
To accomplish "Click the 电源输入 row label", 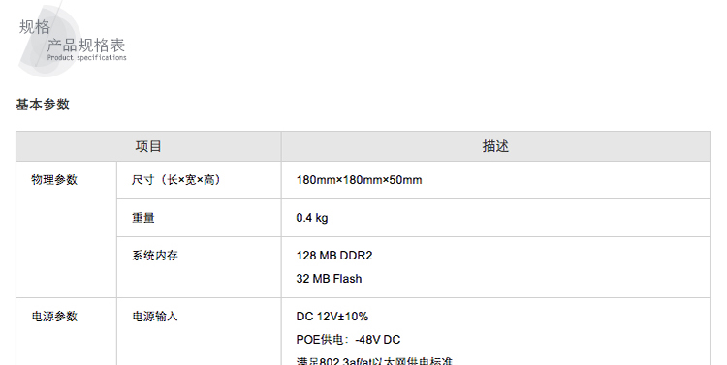I will click(x=155, y=317).
